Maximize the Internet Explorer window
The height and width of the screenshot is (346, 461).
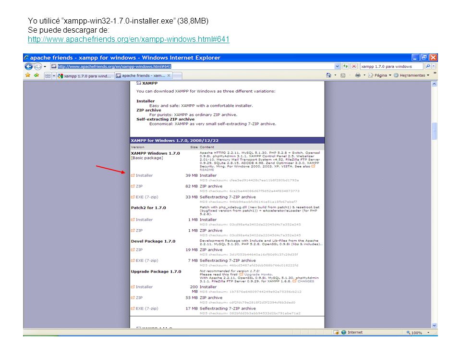424,57
